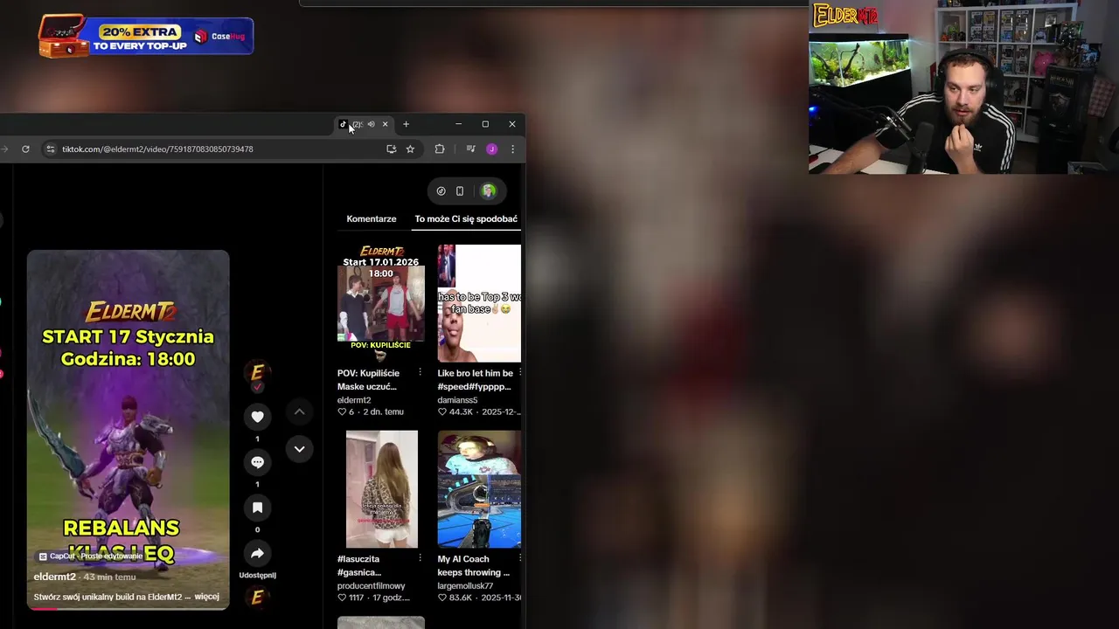Image resolution: width=1119 pixels, height=629 pixels.
Task: Click the TikTok coin icon in the top pill
Action: (x=441, y=191)
